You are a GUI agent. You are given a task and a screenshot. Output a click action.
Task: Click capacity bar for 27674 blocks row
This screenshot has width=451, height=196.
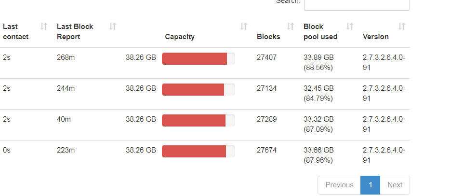pyautogui.click(x=198, y=151)
